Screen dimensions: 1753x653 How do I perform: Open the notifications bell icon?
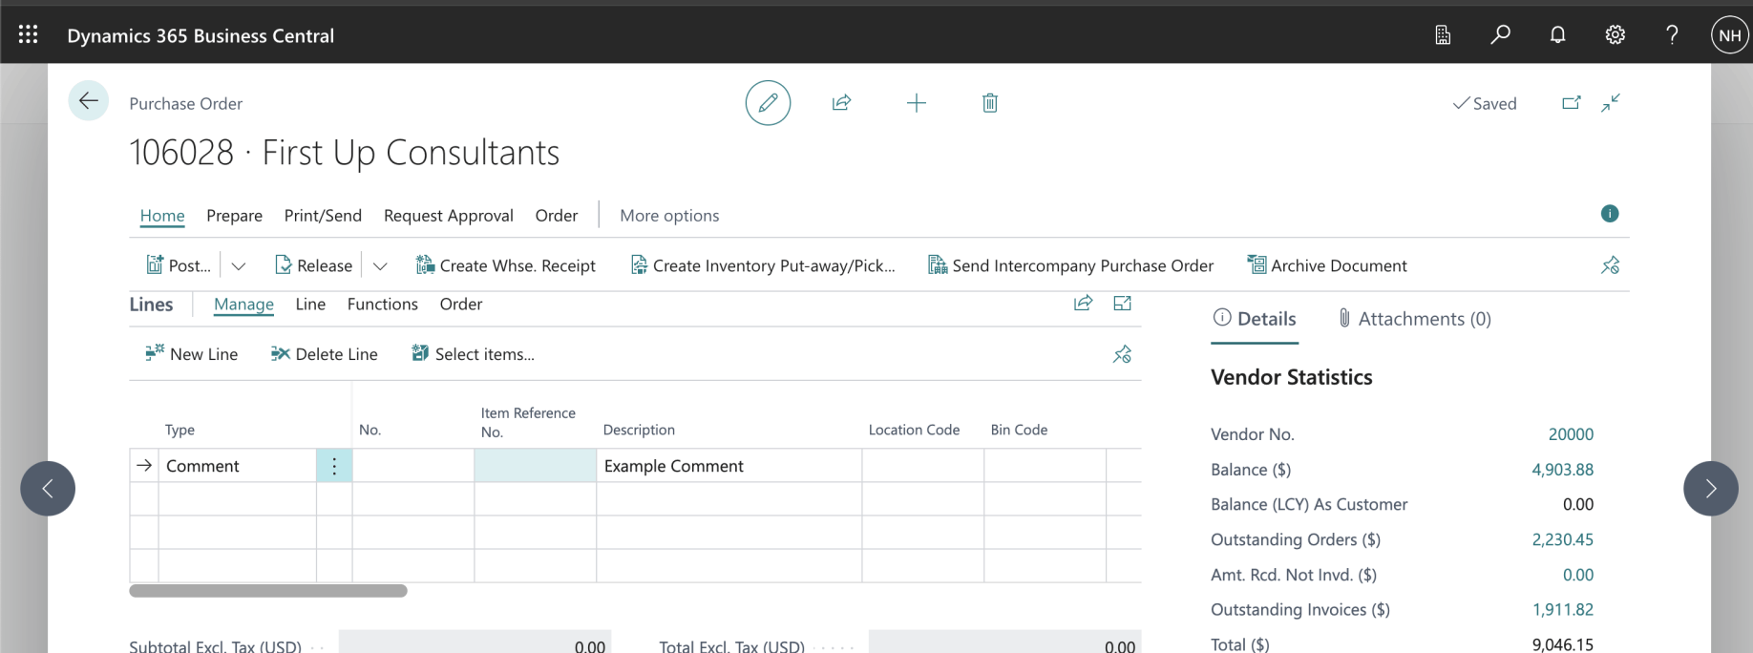tap(1557, 35)
